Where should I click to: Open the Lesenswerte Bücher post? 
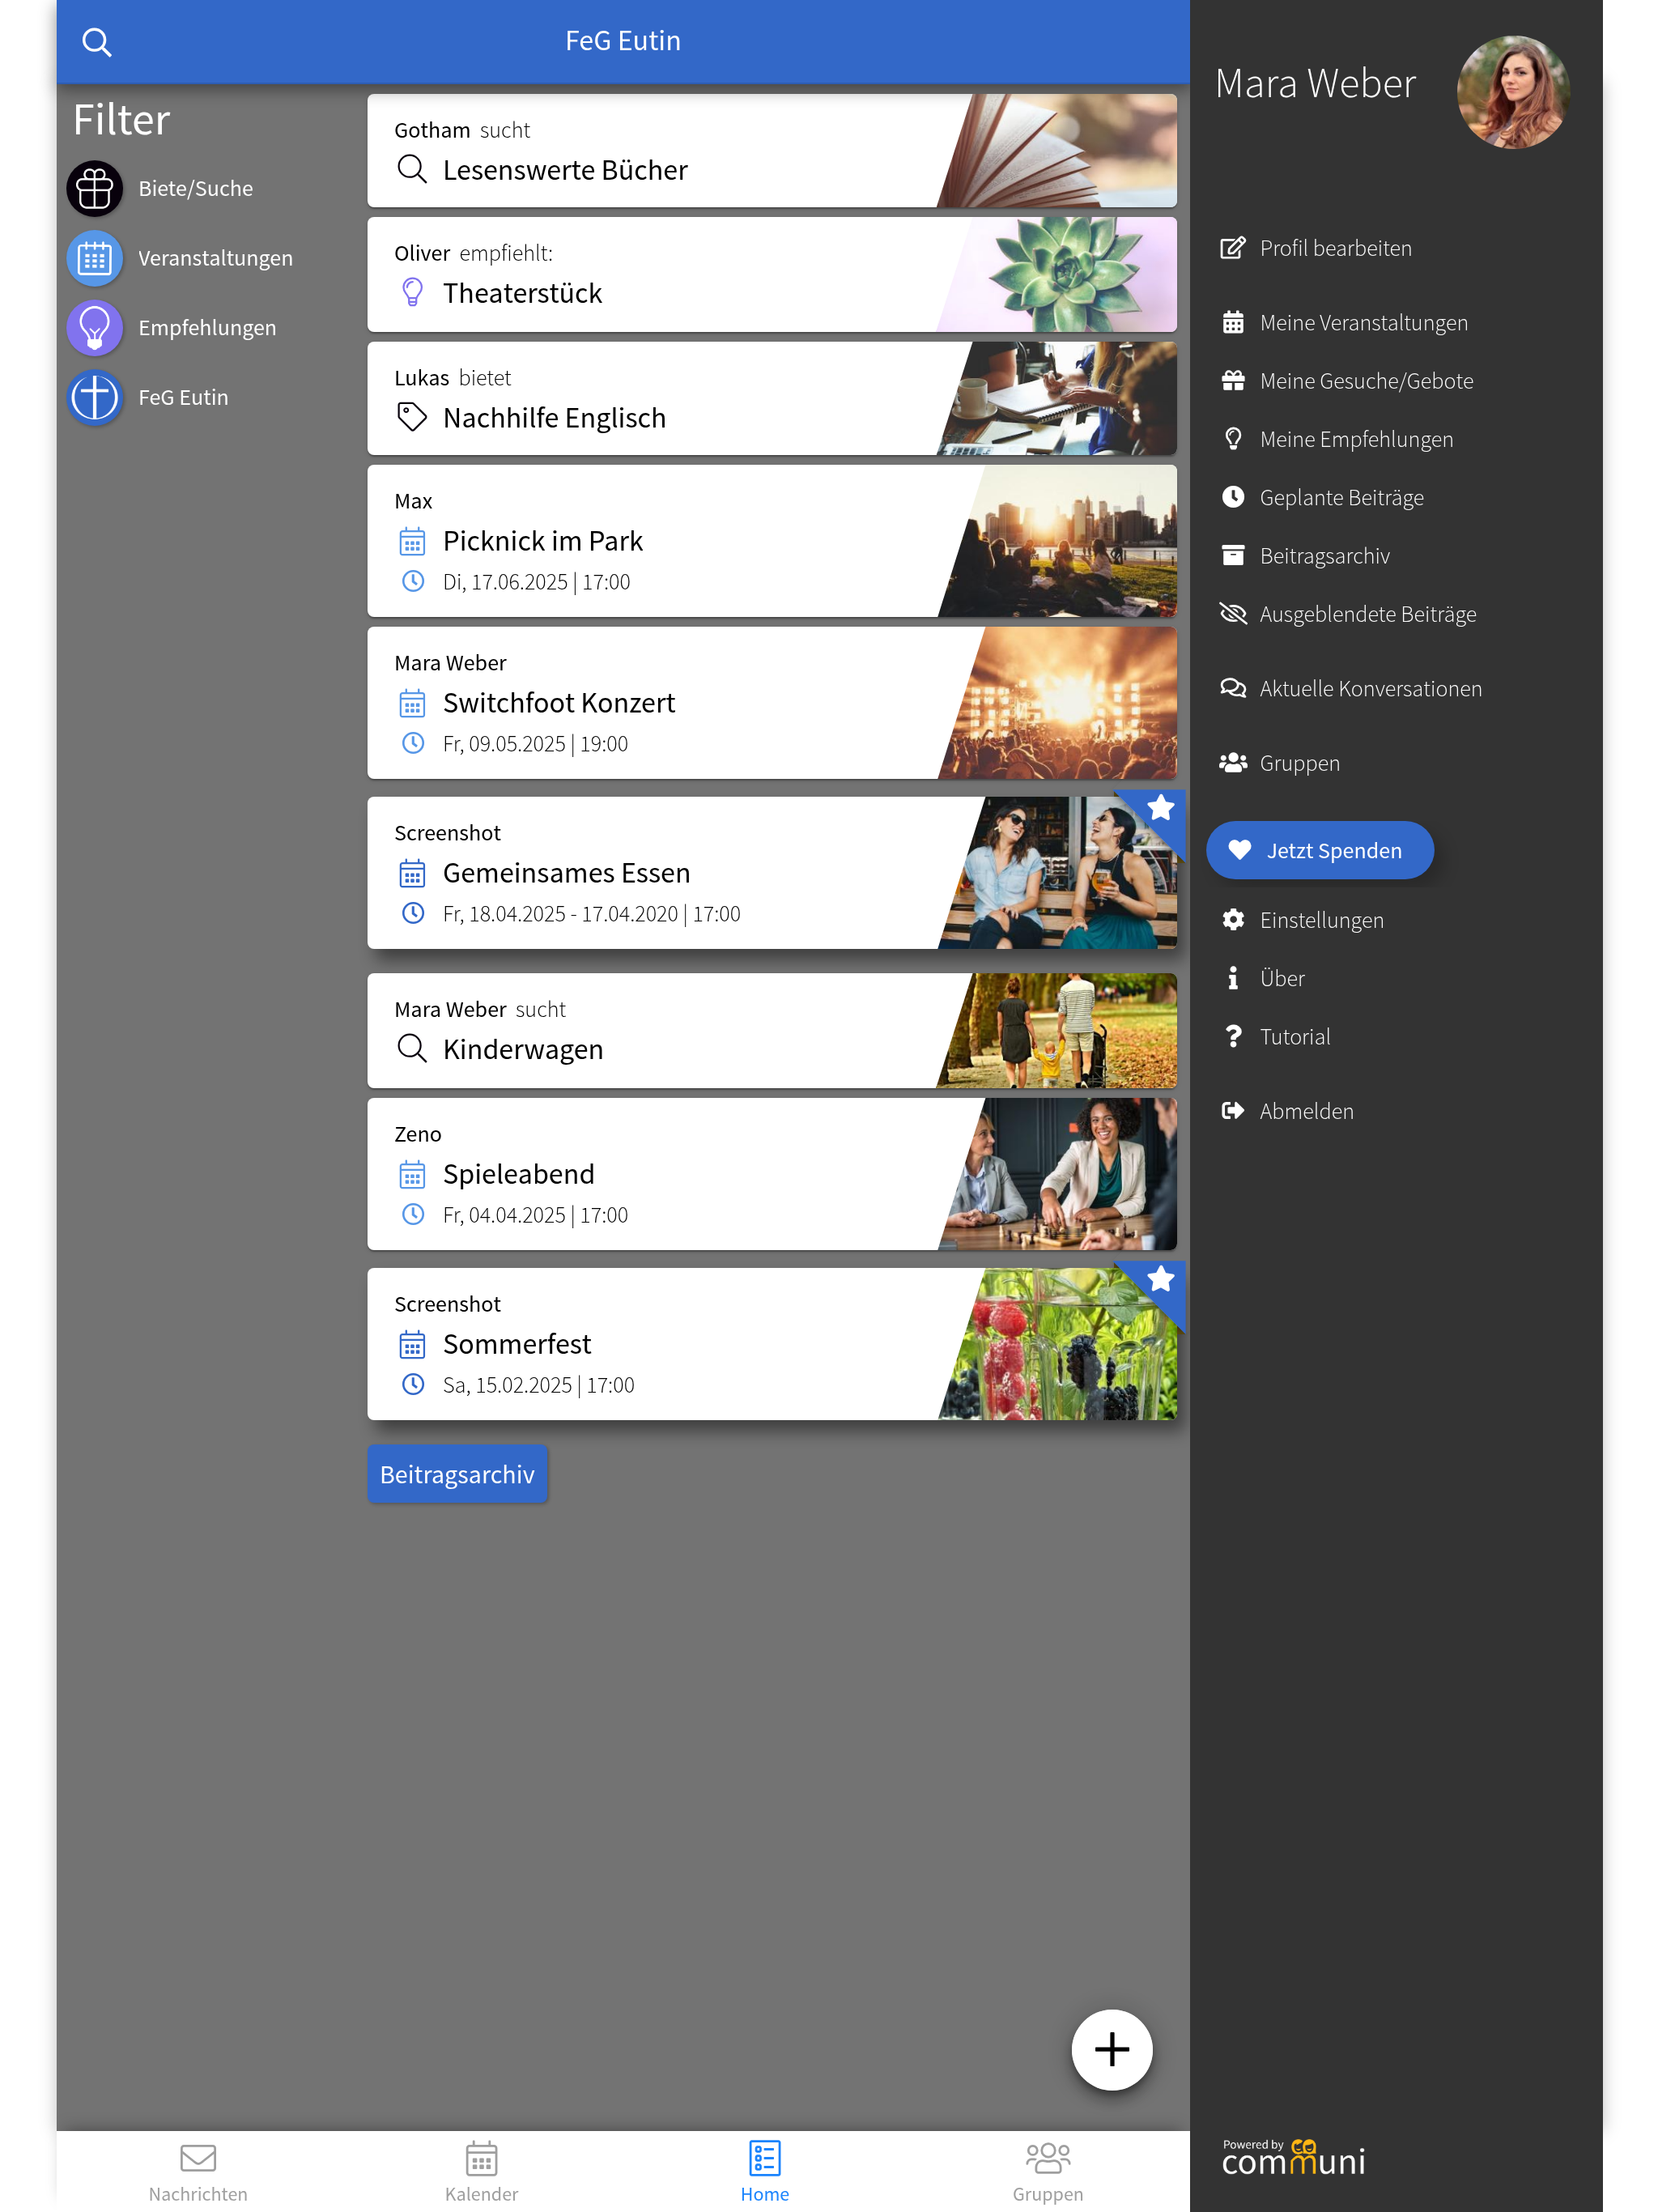point(771,151)
